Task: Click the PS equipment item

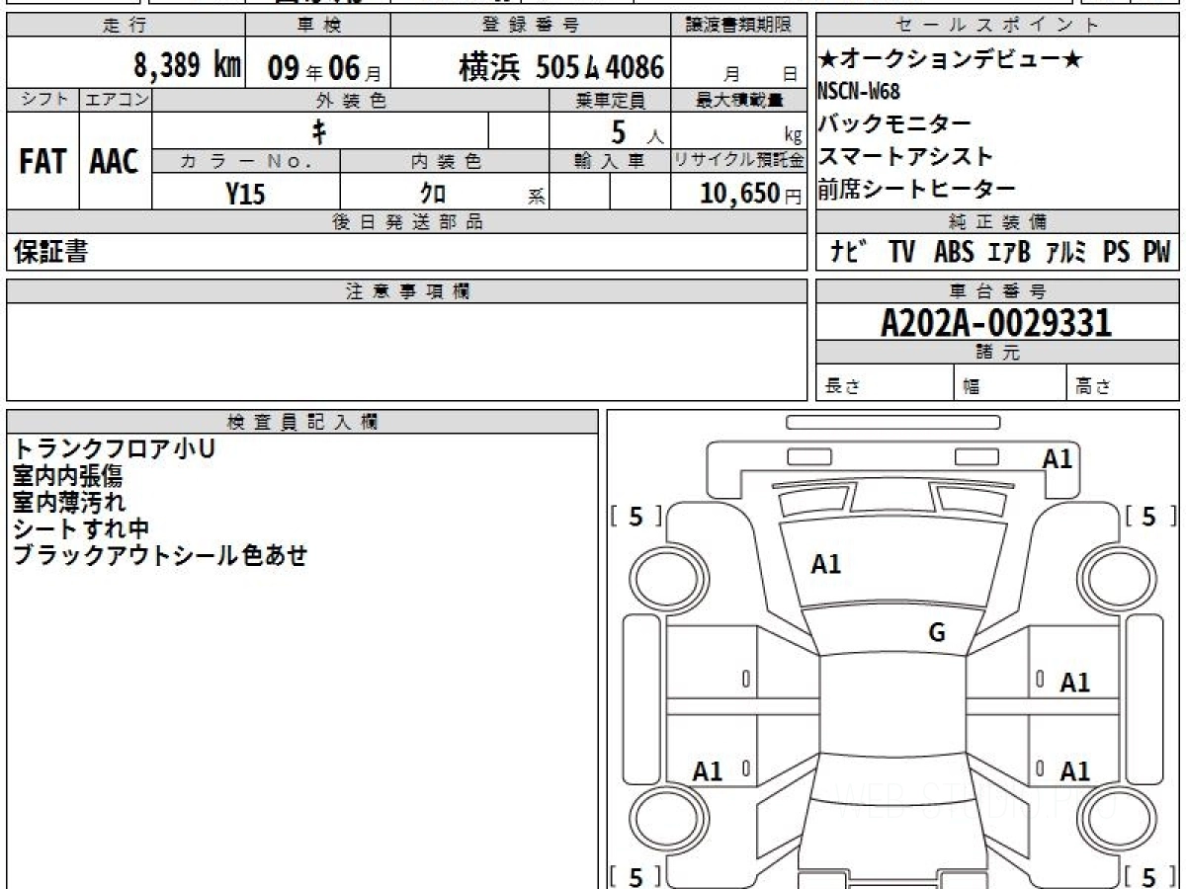Action: point(1117,253)
